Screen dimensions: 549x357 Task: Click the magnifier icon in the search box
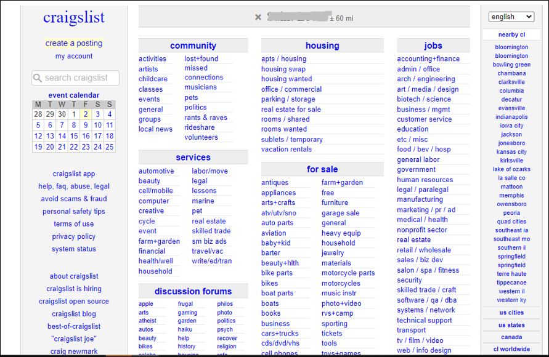(x=38, y=78)
